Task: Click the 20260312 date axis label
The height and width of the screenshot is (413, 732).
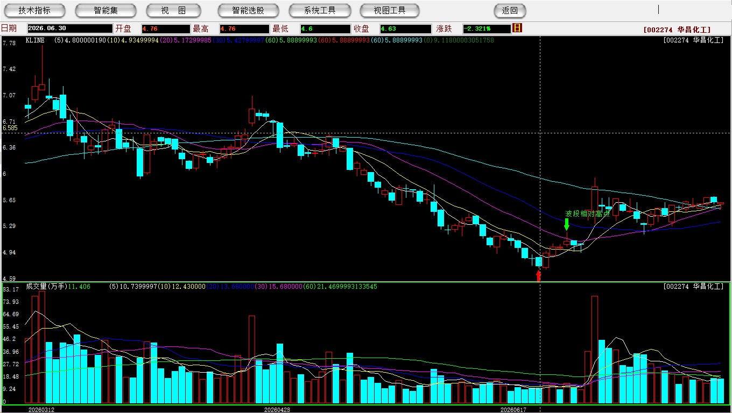Action: click(x=41, y=410)
